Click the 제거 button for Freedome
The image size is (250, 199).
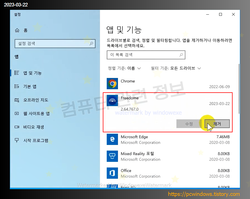coord(217,124)
